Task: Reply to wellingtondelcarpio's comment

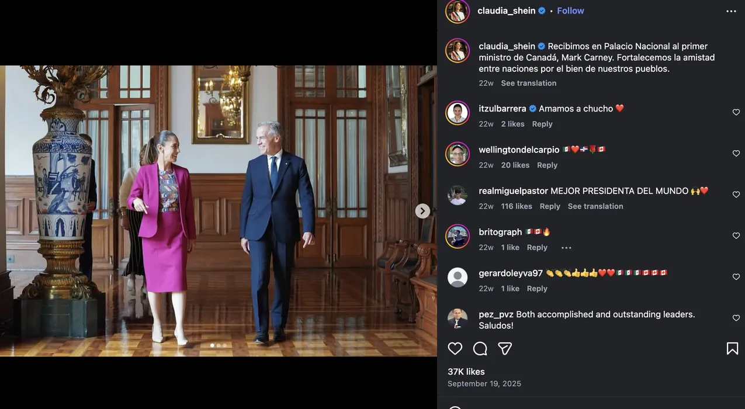Action: (x=547, y=165)
